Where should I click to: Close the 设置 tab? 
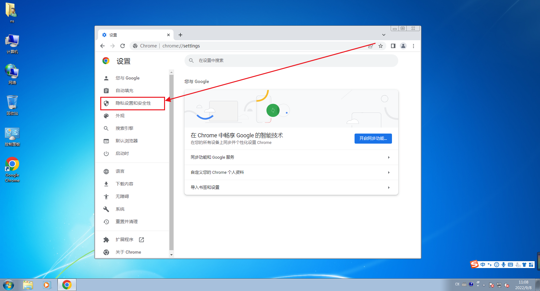168,35
